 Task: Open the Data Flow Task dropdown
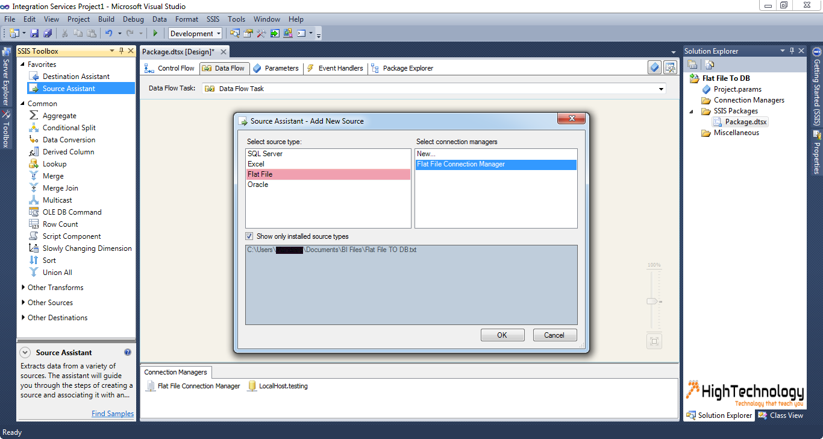point(662,89)
